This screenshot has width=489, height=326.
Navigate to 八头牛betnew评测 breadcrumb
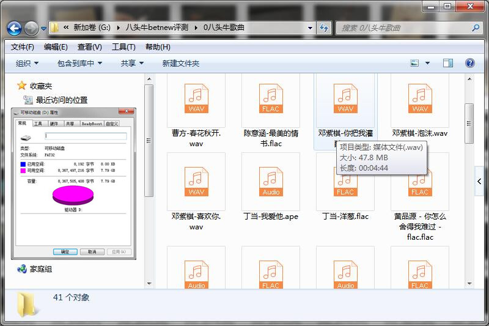pos(157,28)
